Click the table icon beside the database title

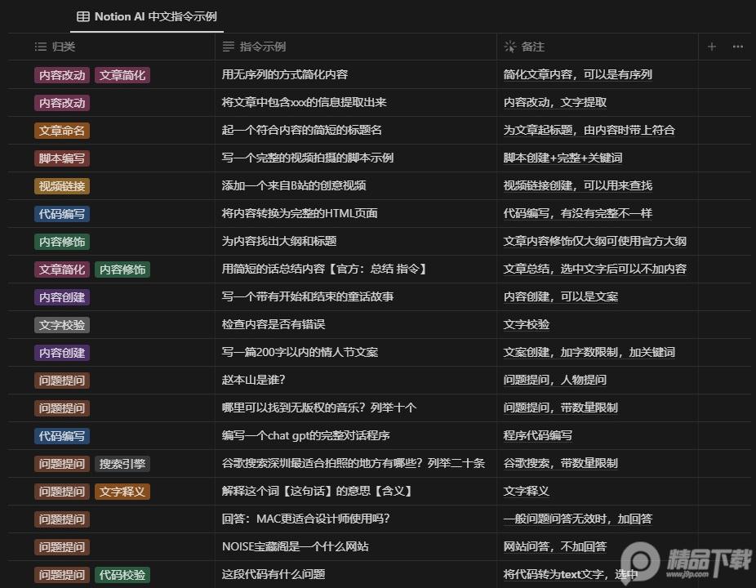pyautogui.click(x=82, y=16)
